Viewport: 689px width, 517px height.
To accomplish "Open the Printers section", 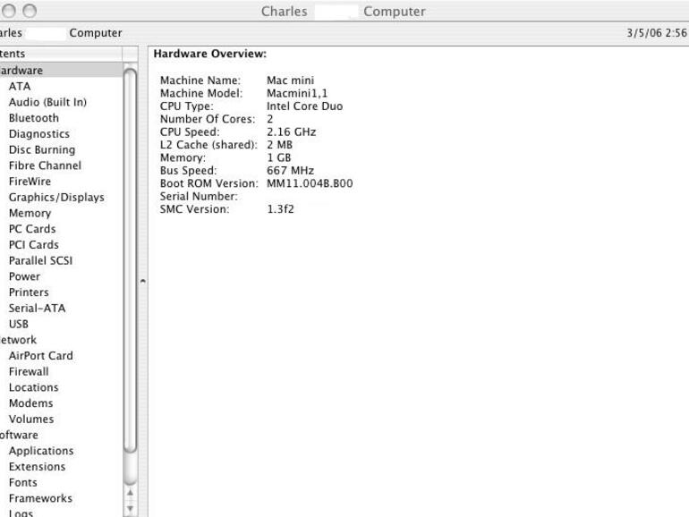I will coord(29,292).
